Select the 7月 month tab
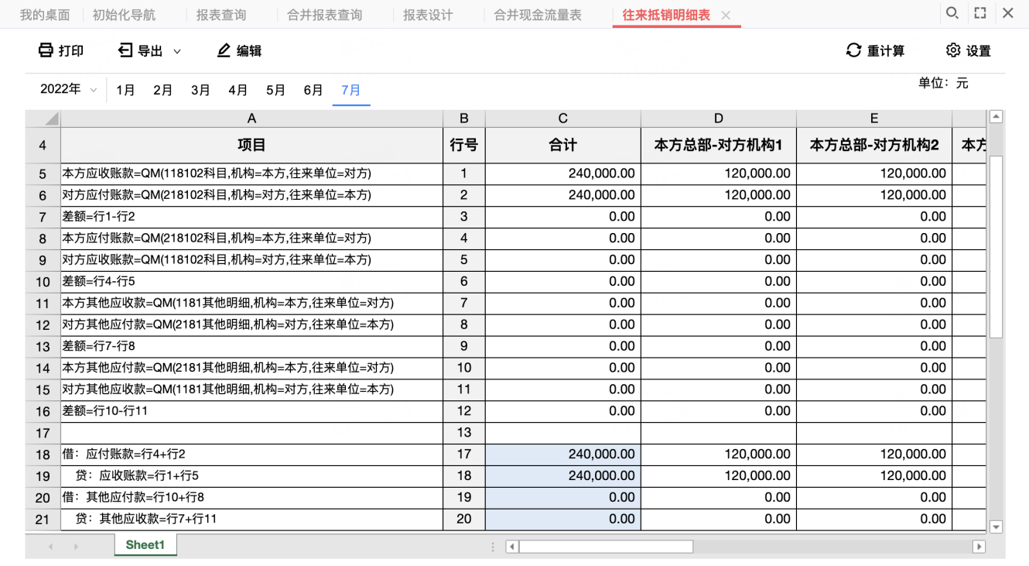This screenshot has height=566, width=1029. (x=351, y=90)
